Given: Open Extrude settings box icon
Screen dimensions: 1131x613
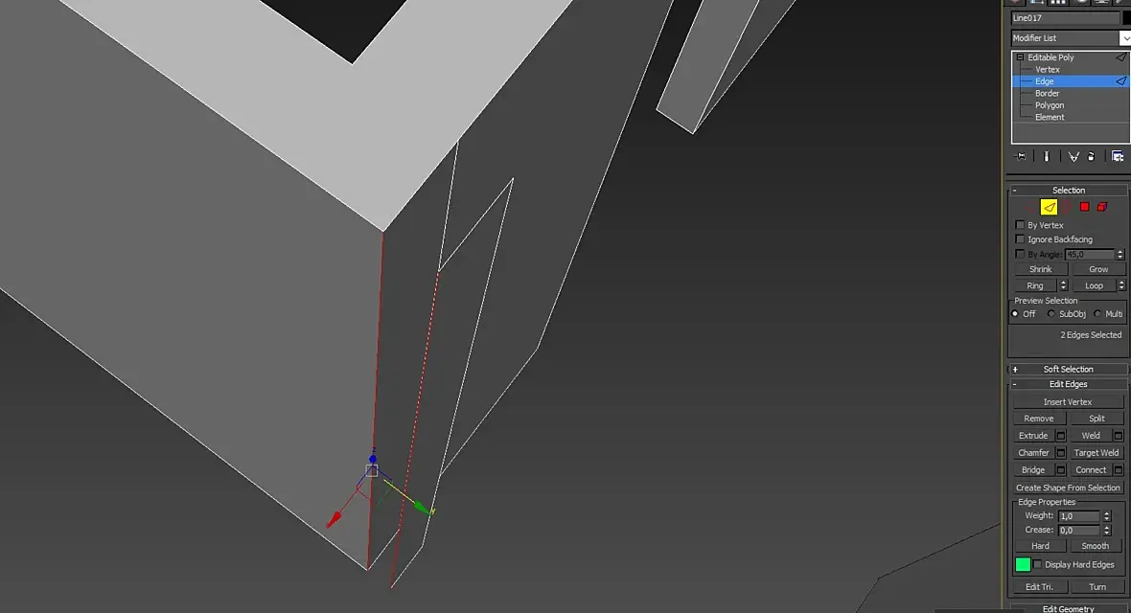Looking at the screenshot, I should (x=1060, y=436).
